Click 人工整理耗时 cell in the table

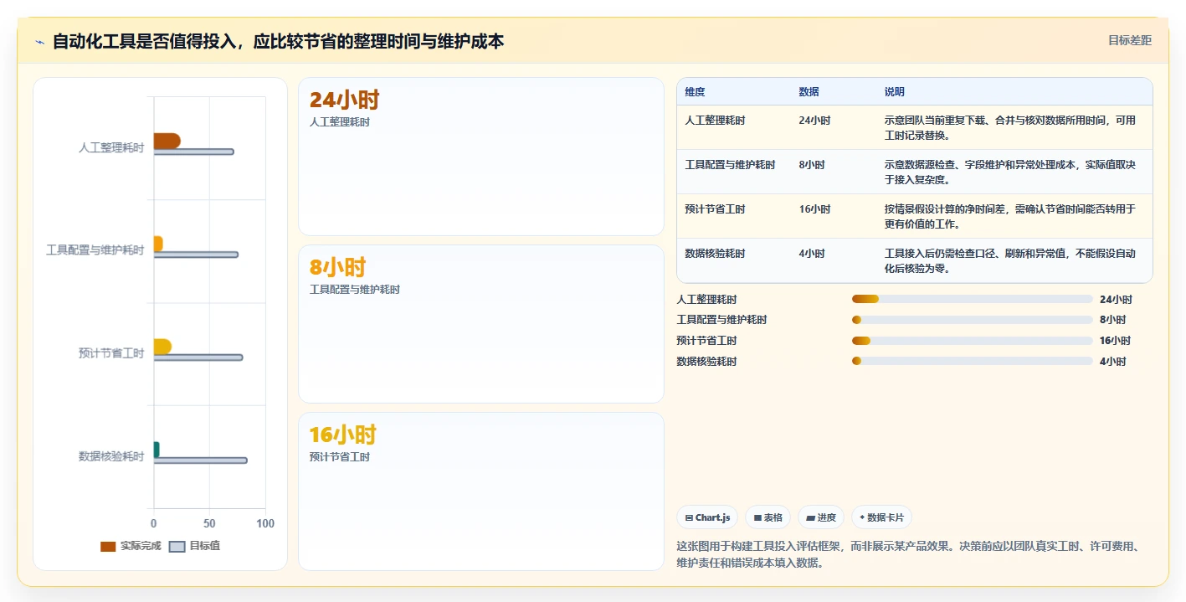coord(715,120)
